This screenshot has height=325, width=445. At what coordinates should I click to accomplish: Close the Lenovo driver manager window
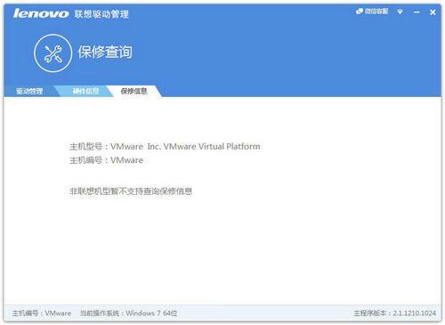433,12
